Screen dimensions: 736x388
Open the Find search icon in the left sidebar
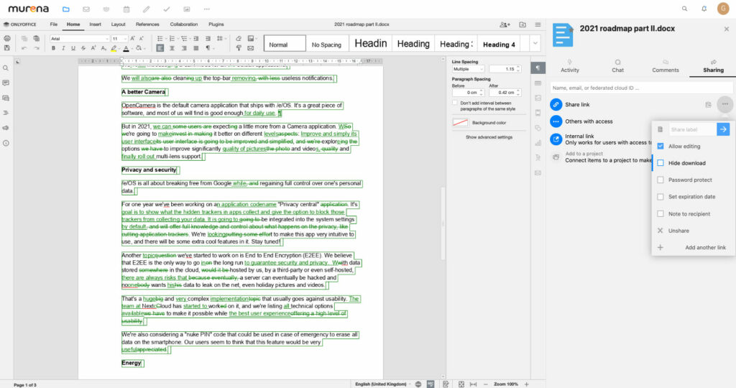[6, 68]
